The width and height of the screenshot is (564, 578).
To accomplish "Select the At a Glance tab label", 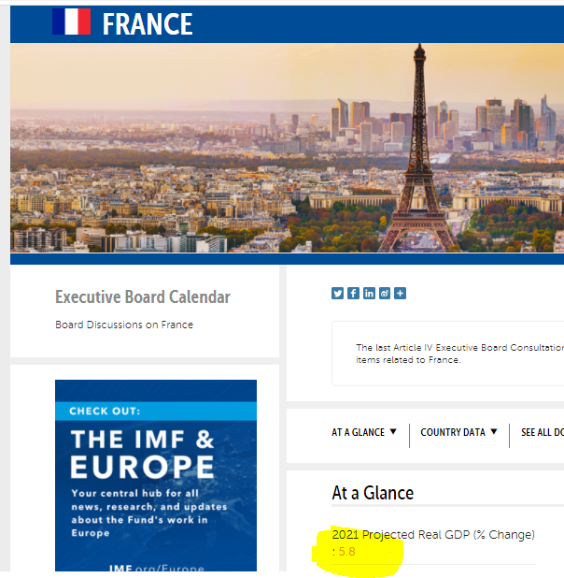I will point(358,433).
